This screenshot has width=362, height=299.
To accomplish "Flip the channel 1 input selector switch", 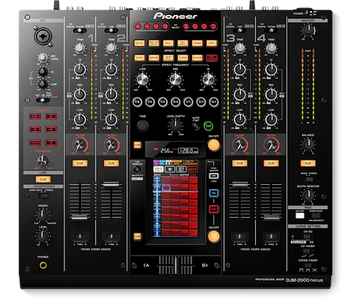I will coord(80,31).
